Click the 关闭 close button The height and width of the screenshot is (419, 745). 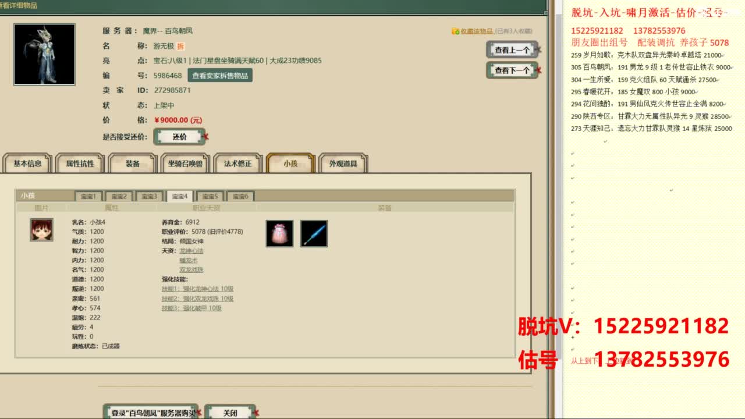pos(230,413)
